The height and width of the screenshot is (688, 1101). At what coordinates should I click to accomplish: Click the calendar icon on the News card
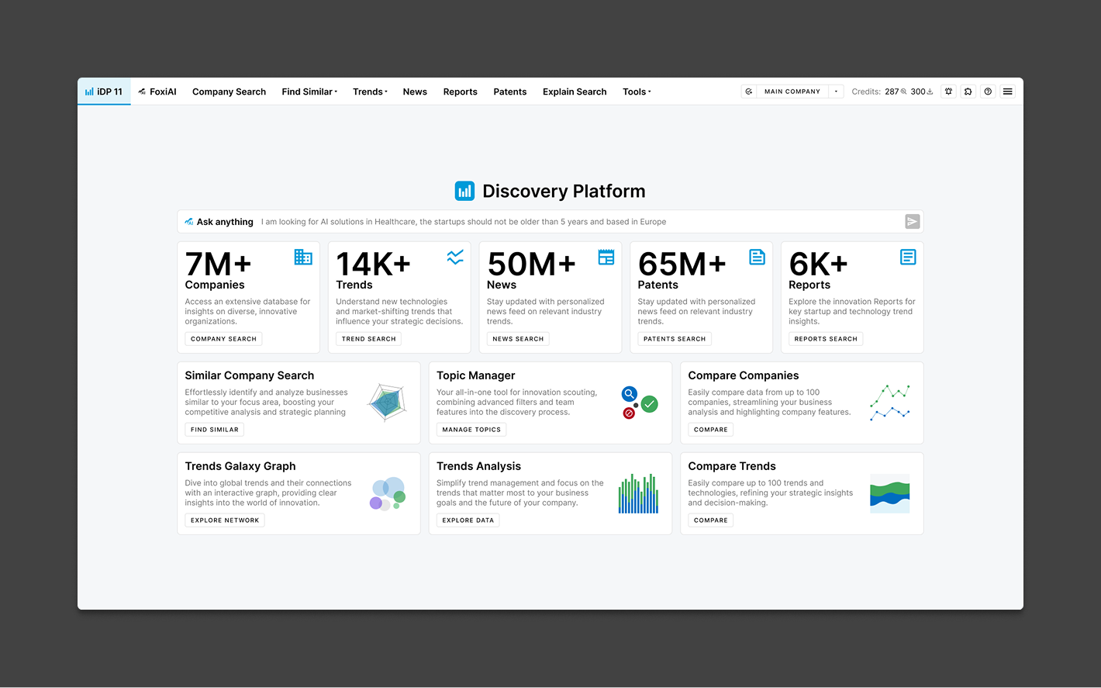606,257
